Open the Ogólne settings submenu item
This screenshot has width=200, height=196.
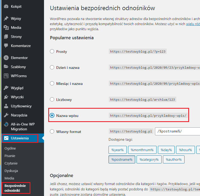(x=10, y=148)
